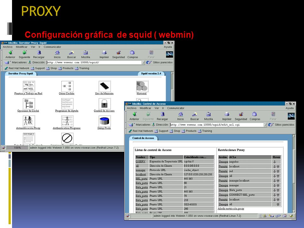Open Modificar menu in Servidor Proxy Squid window
The height and width of the screenshot is (228, 304).
tap(22, 47)
